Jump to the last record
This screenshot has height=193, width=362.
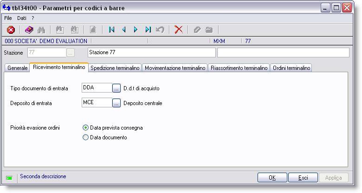tap(148, 30)
